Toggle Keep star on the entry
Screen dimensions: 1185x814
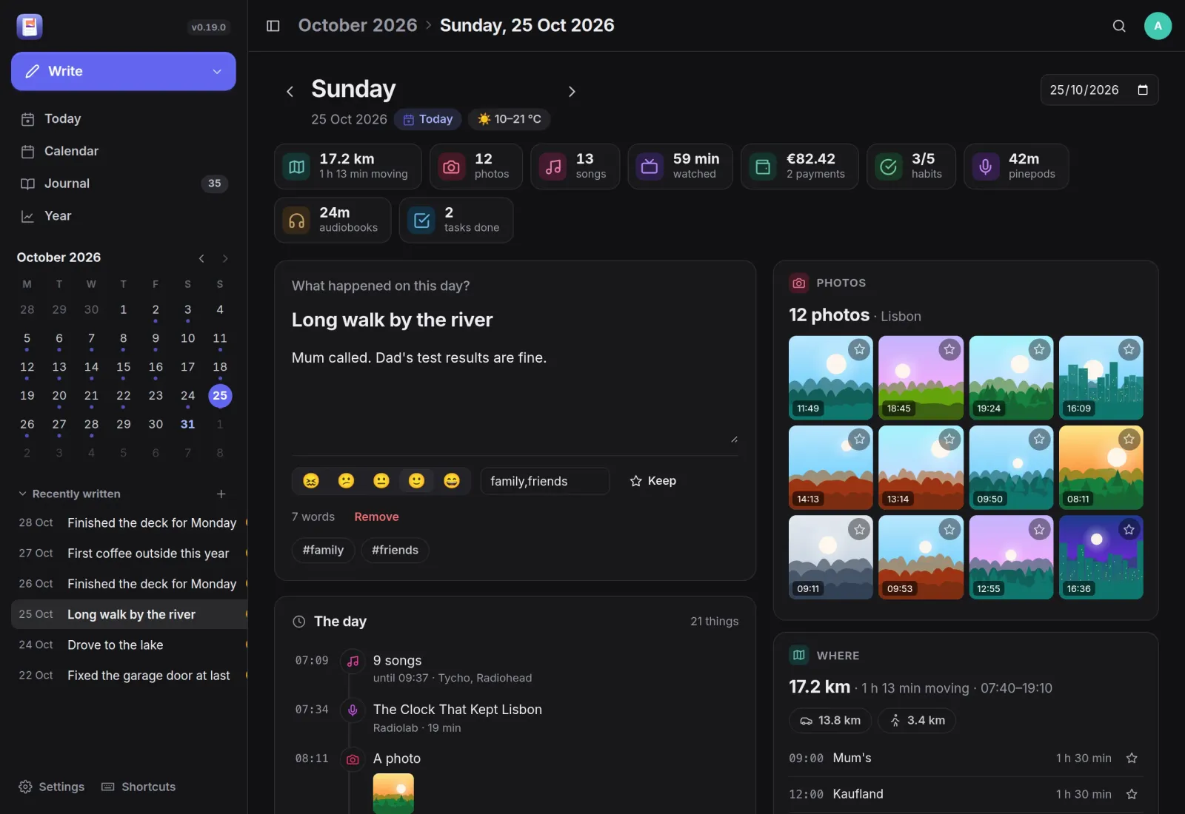click(652, 481)
